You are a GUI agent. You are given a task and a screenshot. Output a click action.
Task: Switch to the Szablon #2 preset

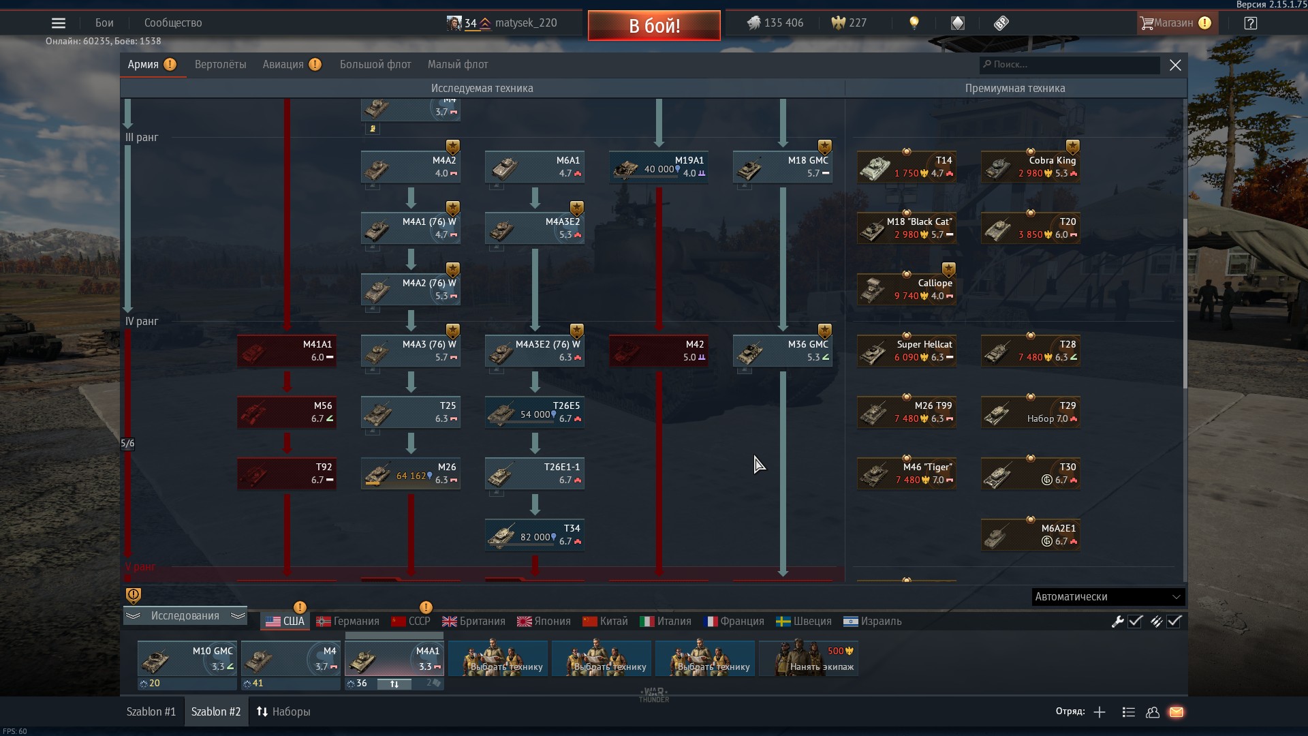(x=216, y=712)
